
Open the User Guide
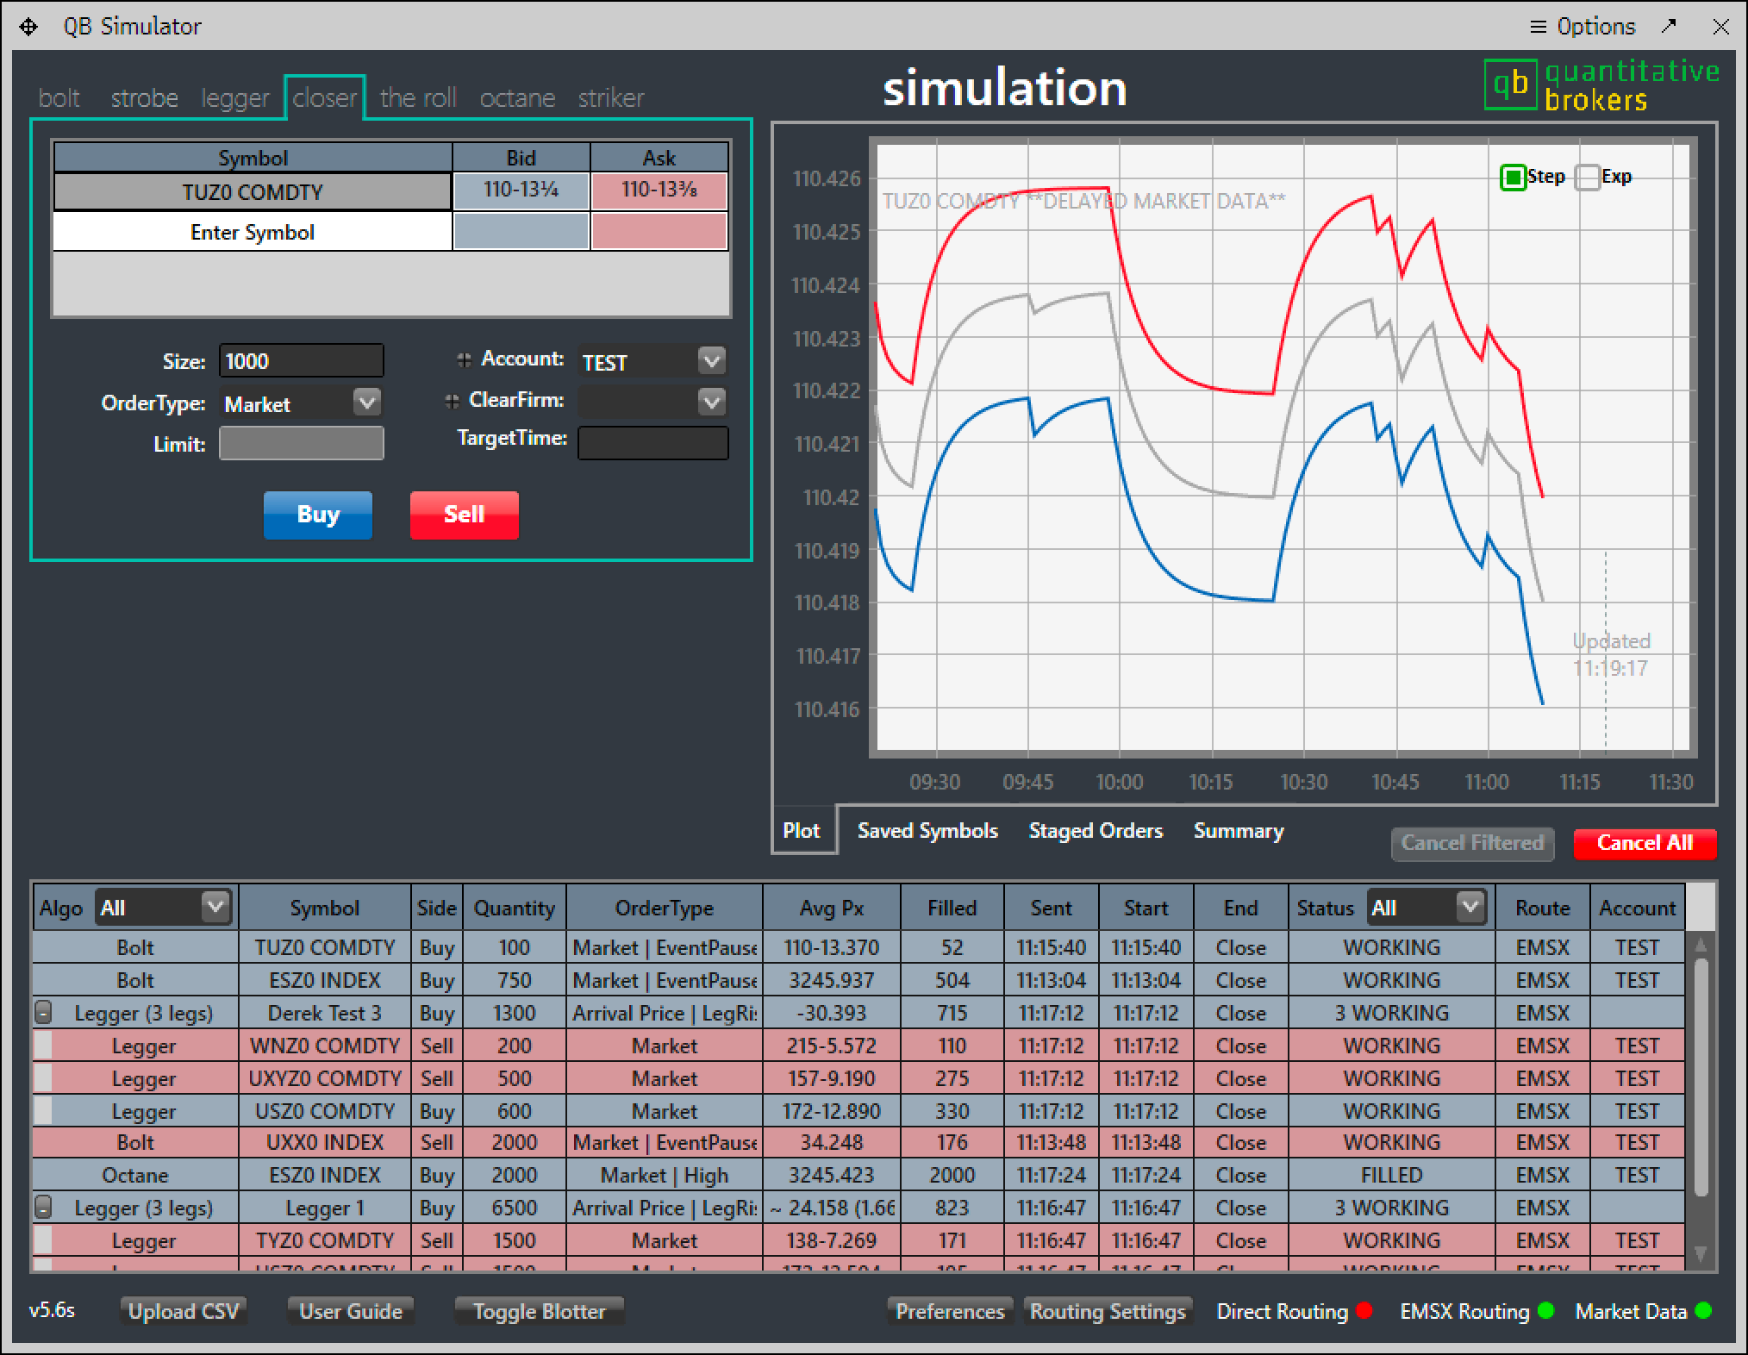pyautogui.click(x=351, y=1311)
